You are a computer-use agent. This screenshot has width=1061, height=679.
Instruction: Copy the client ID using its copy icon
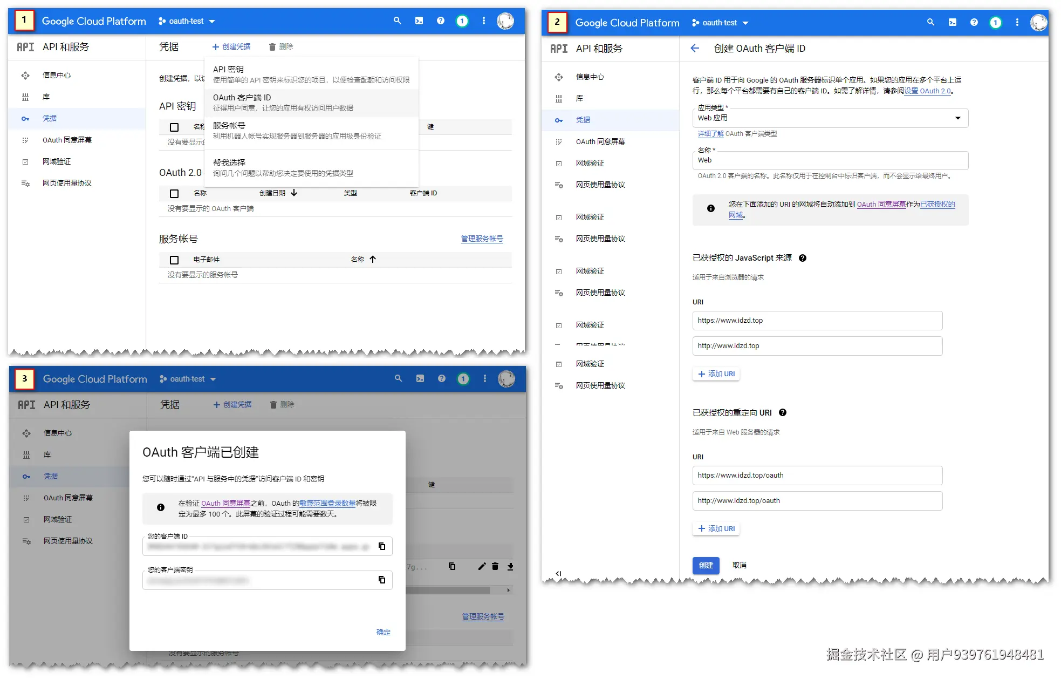tap(382, 546)
